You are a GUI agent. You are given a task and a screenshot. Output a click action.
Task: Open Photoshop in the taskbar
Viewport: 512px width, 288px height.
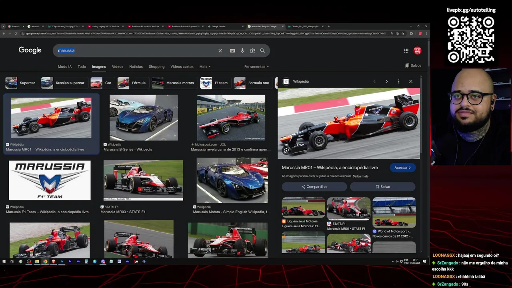pos(62,262)
